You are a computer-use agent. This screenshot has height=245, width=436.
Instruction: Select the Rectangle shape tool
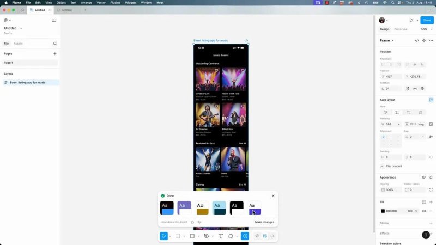192,236
